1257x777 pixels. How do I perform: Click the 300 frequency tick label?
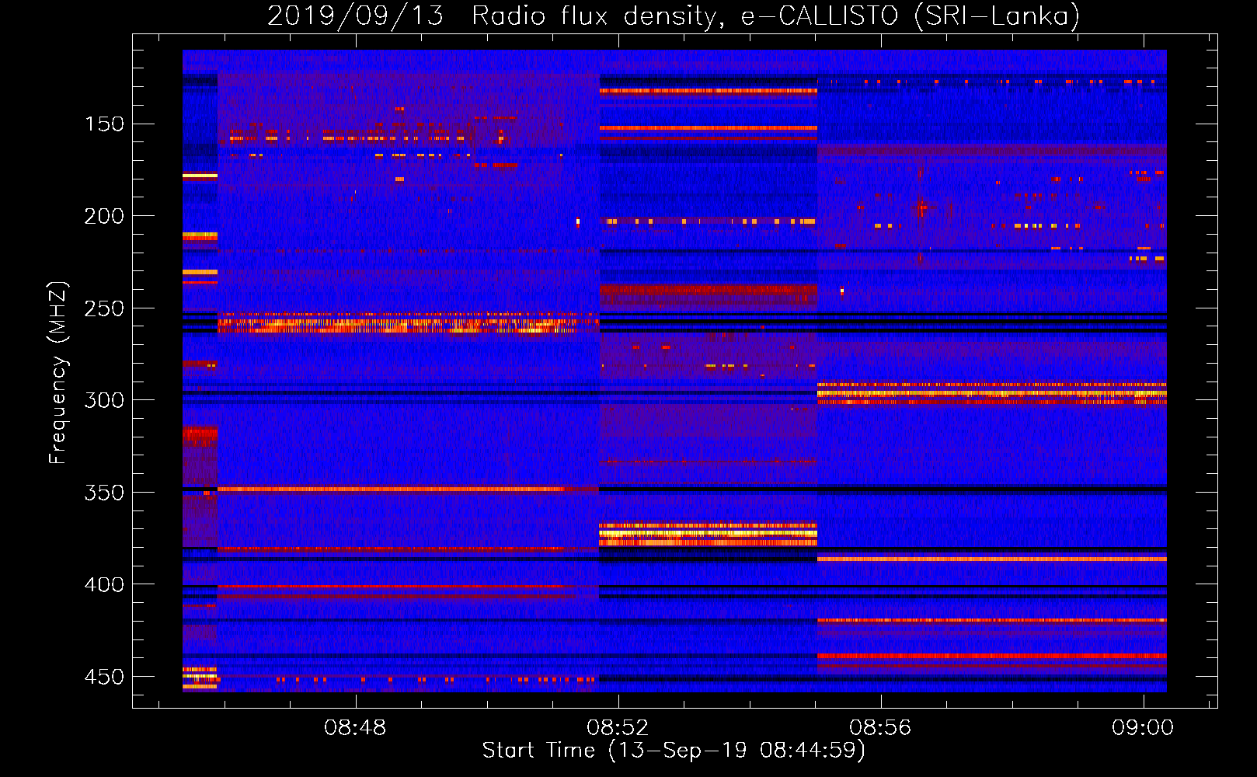click(104, 400)
